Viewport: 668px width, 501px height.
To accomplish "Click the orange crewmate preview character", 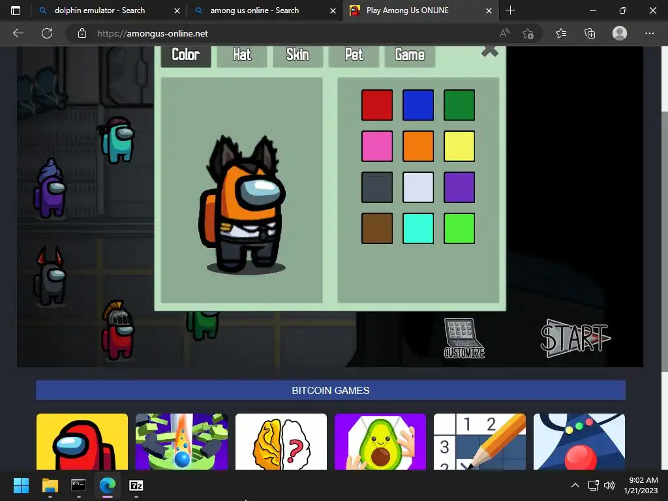I will tap(242, 204).
